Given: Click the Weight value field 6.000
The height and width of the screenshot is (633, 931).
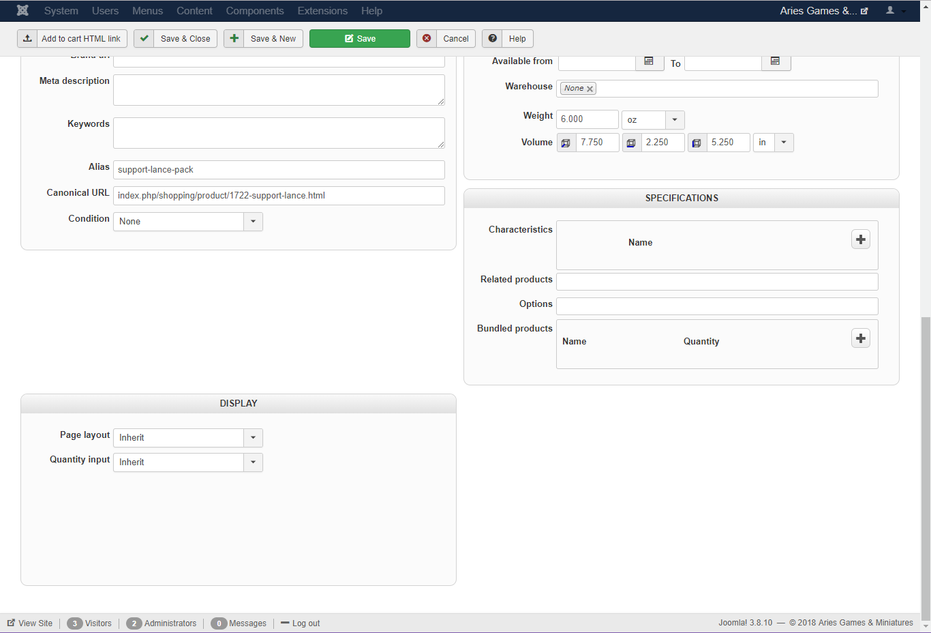Looking at the screenshot, I should 587,119.
